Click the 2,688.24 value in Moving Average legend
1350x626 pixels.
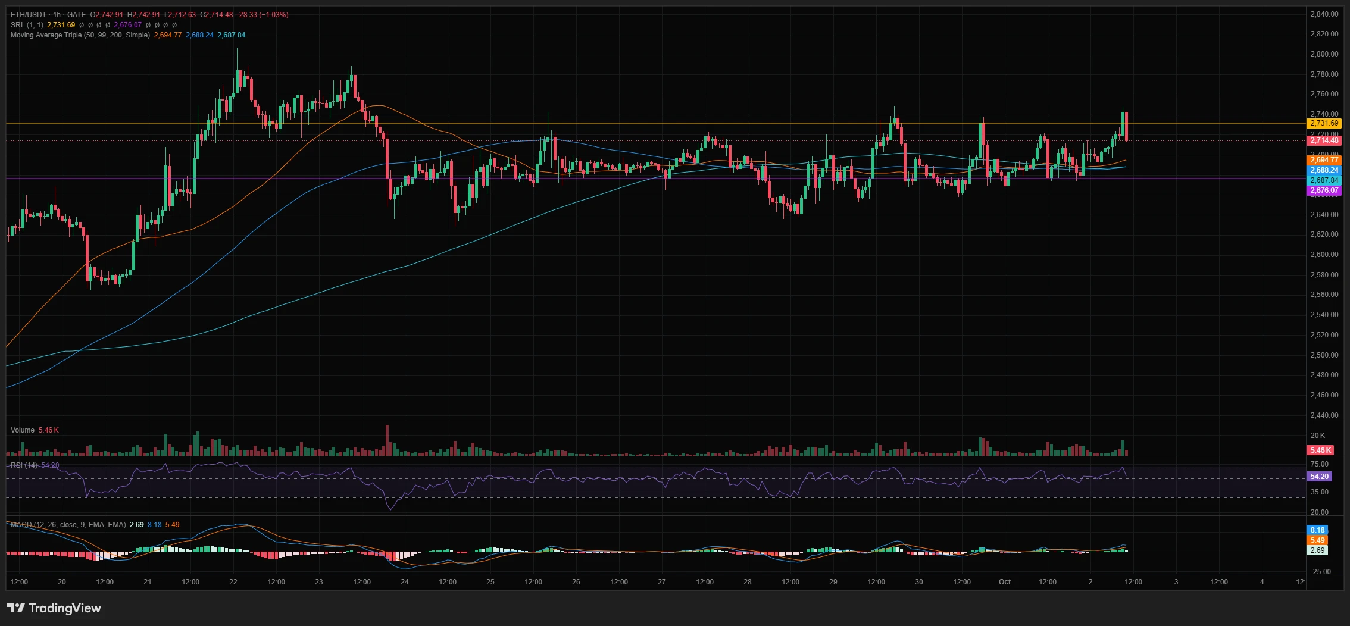[x=199, y=35]
